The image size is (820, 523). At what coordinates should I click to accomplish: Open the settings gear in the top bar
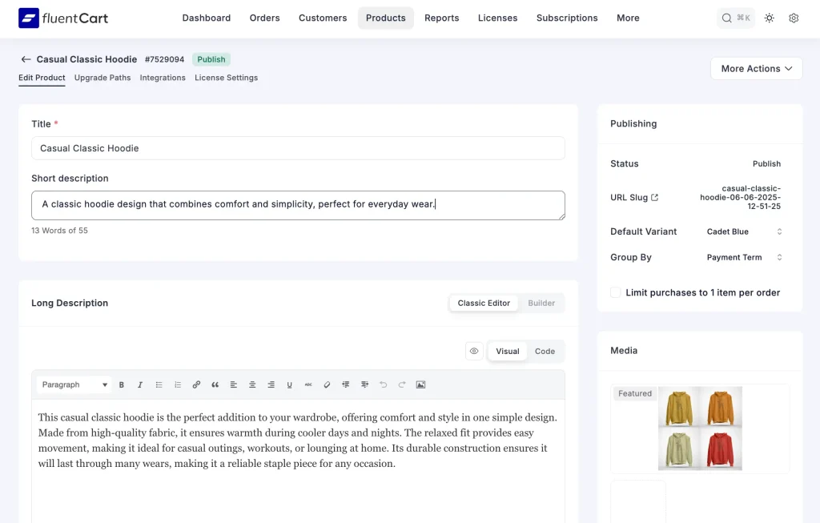(794, 18)
